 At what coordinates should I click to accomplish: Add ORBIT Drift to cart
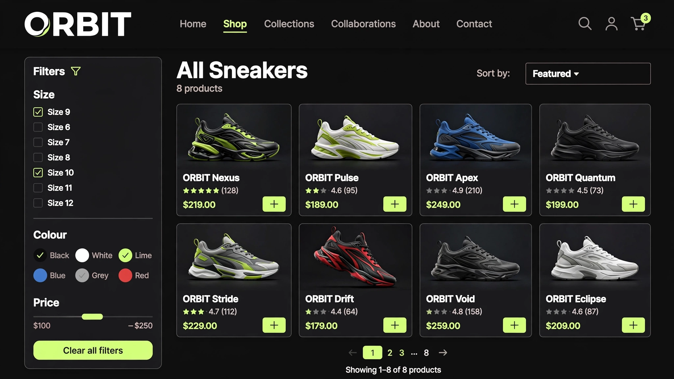click(395, 325)
